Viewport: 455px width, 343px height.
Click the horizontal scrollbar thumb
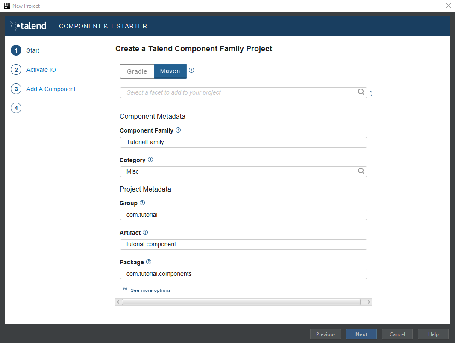click(x=241, y=302)
